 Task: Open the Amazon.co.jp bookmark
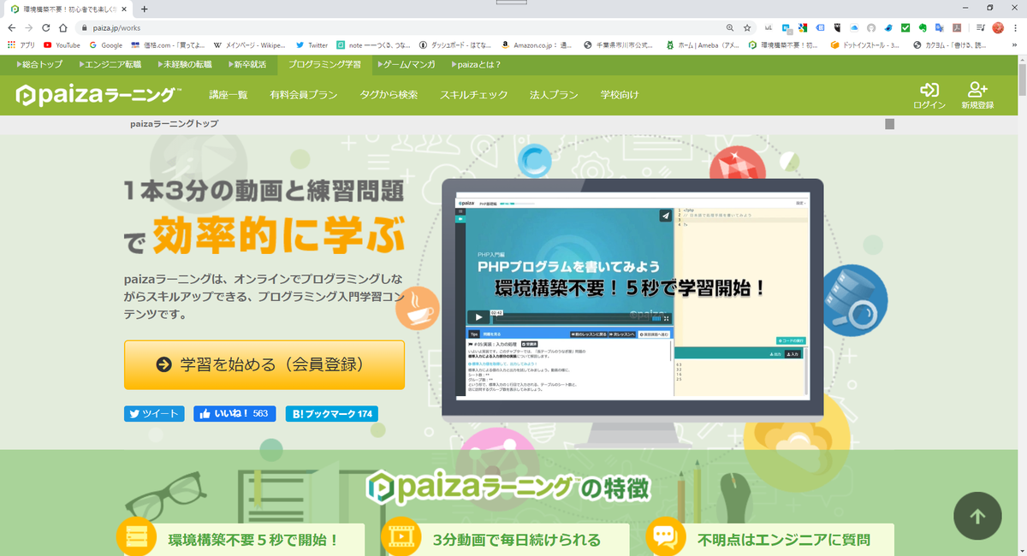tap(537, 44)
